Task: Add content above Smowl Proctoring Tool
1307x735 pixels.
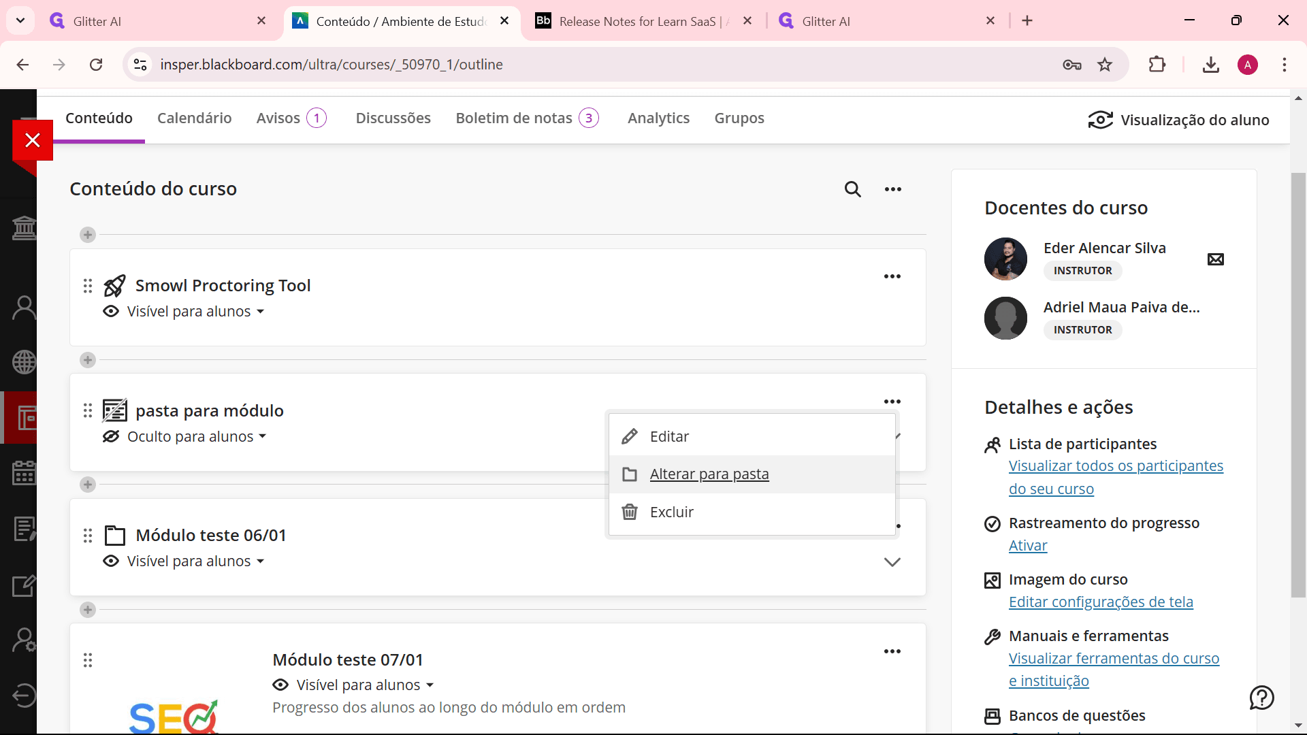Action: point(88,235)
